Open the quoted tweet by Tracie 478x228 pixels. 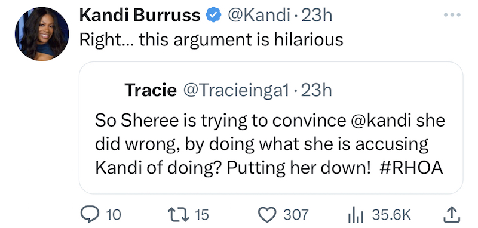[271, 128]
